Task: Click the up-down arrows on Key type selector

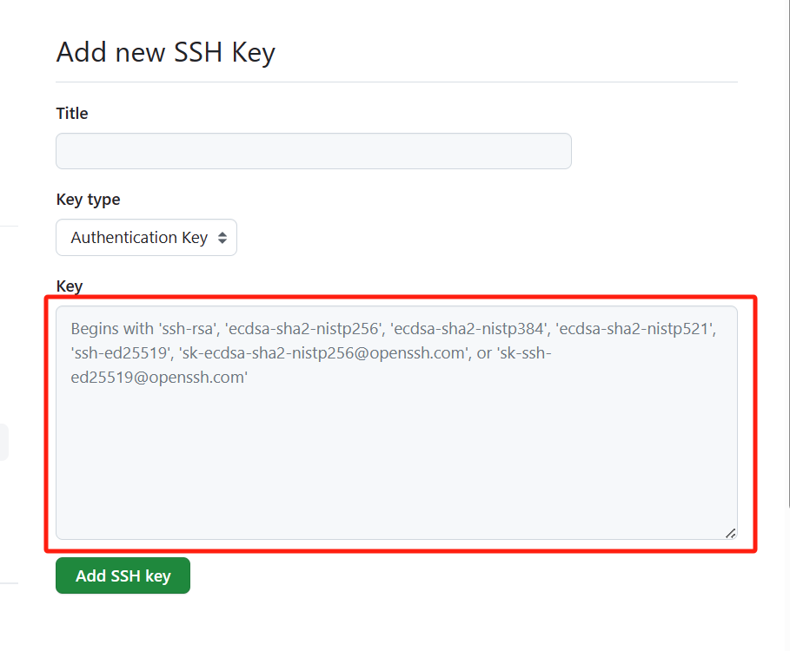Action: tap(222, 238)
